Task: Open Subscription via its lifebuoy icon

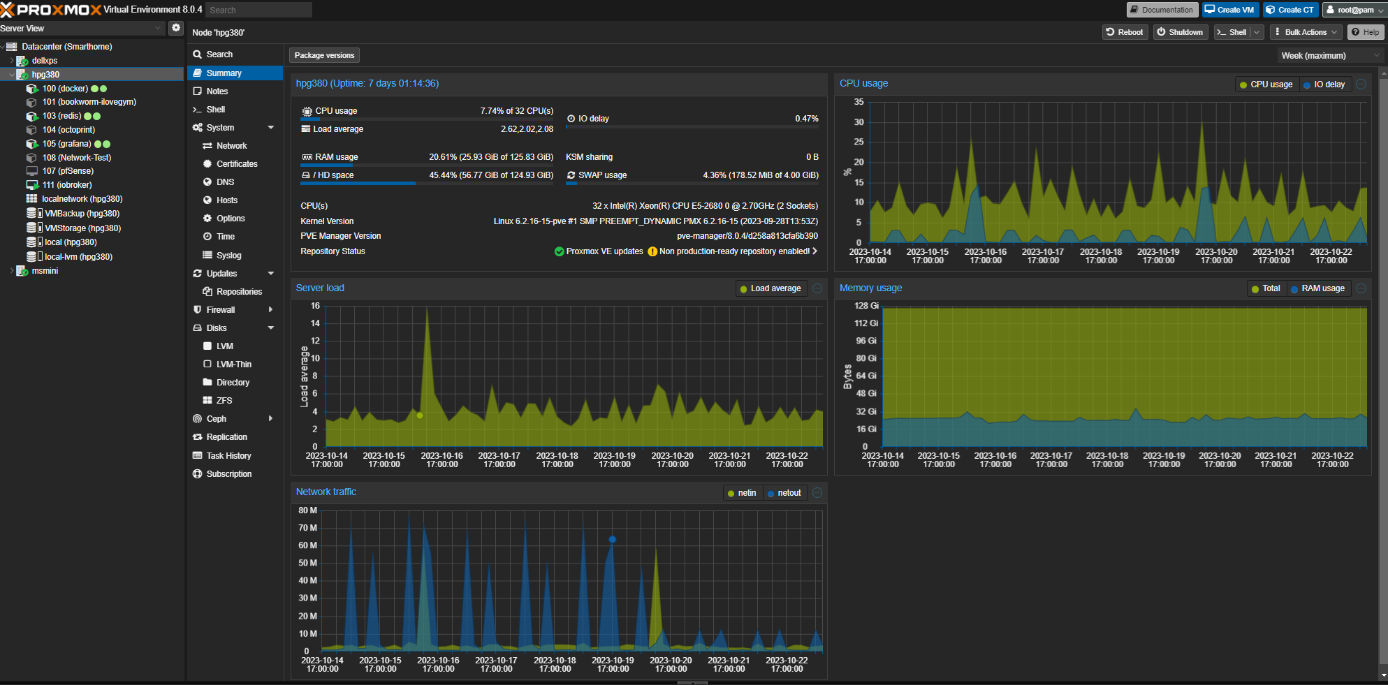Action: [198, 474]
